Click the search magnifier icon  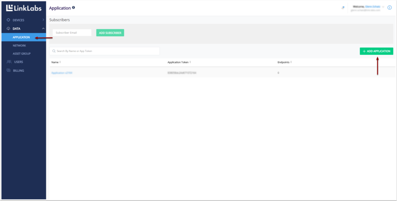(x=54, y=51)
